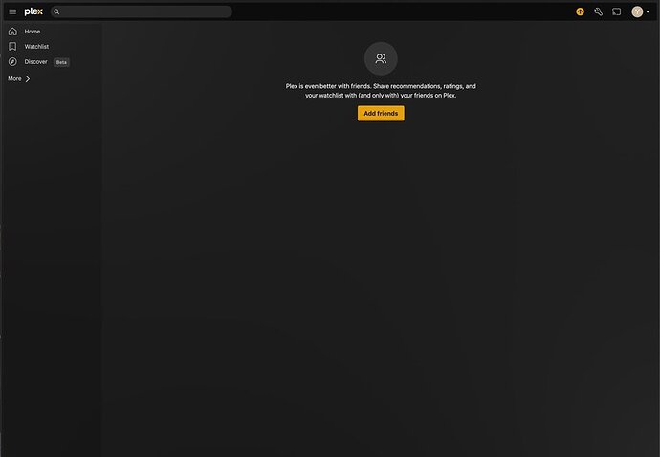
Task: Open the hamburger menu icon
Action: (x=12, y=11)
